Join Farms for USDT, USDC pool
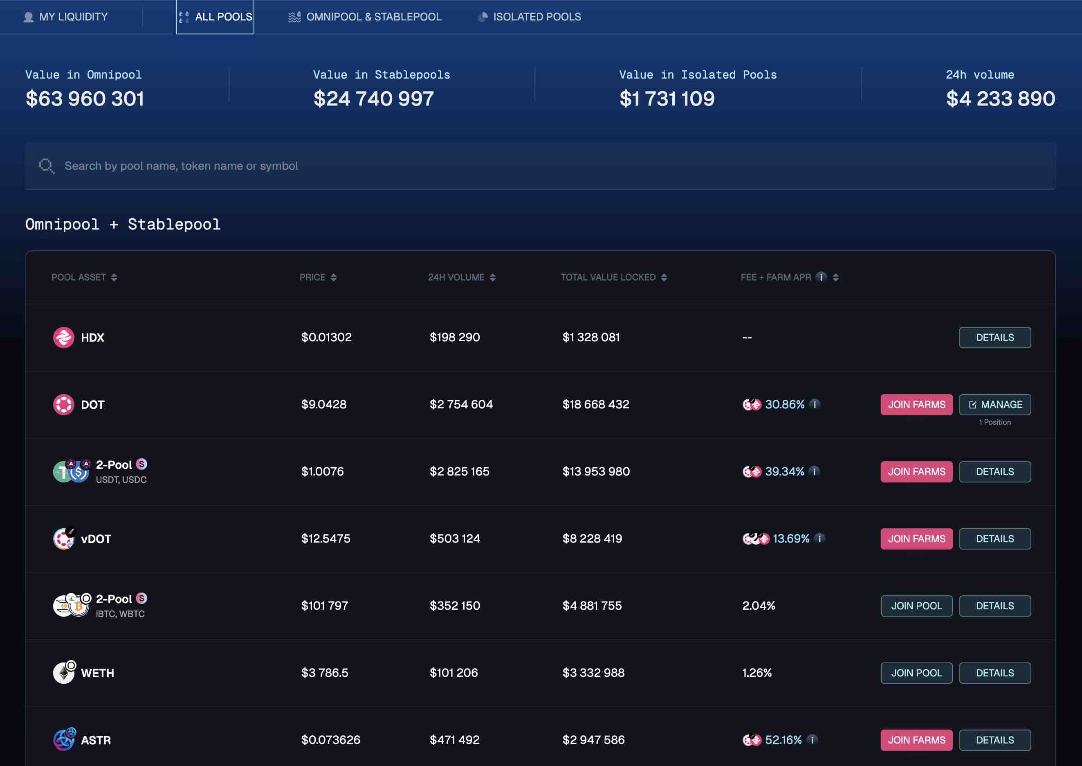This screenshot has height=766, width=1082. (x=916, y=472)
